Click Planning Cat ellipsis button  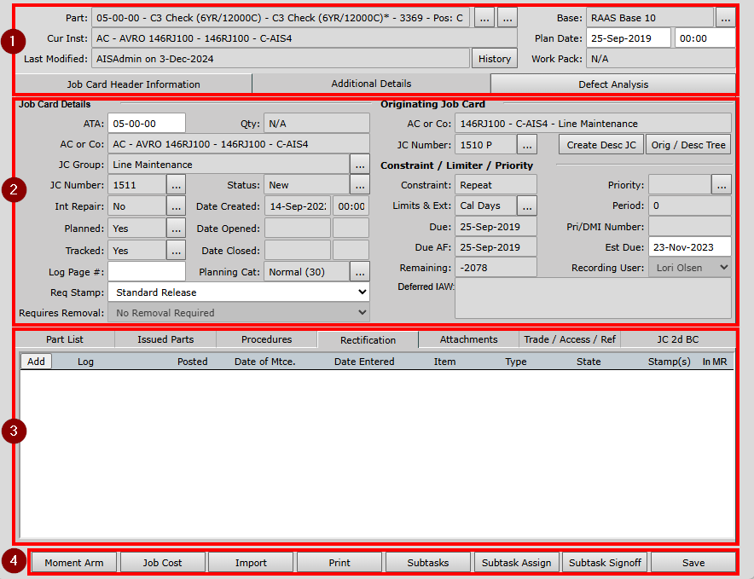coord(359,271)
